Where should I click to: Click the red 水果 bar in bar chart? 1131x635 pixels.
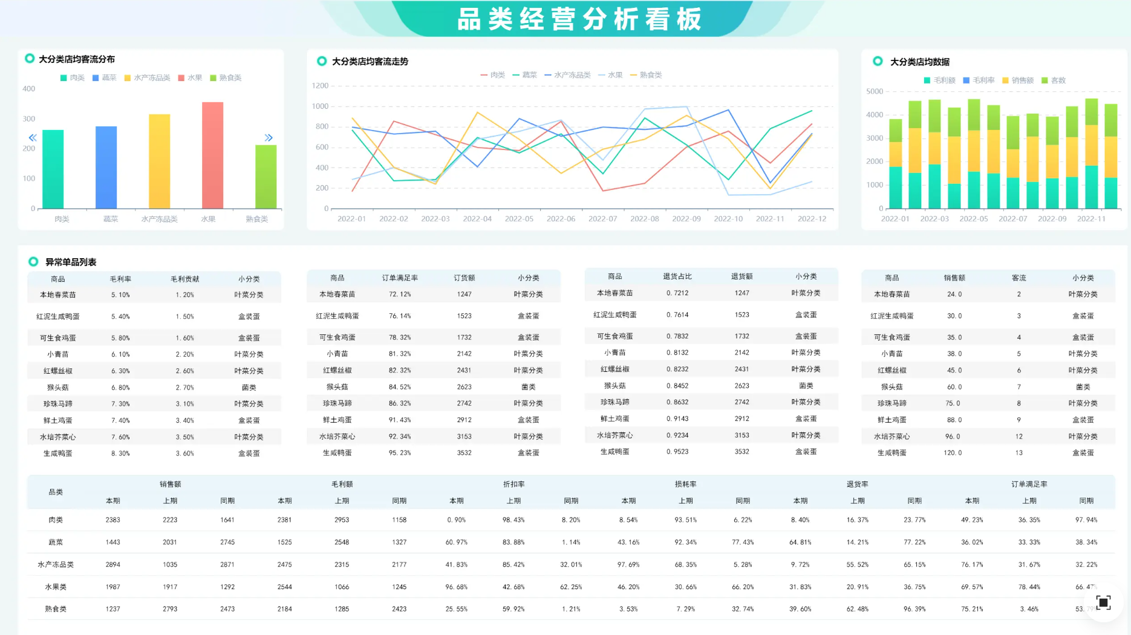pyautogui.click(x=213, y=155)
